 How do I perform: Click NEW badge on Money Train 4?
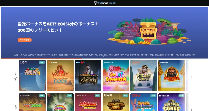[42, 62]
